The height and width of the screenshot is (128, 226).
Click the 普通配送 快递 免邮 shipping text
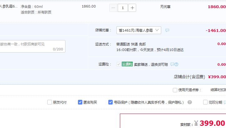click(x=131, y=44)
